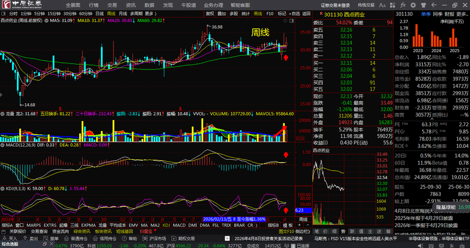
Task: Open the multi-window grid layout icon
Action: [393, 5]
